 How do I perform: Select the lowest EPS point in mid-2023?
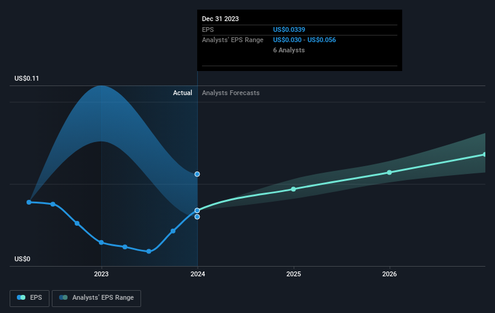(149, 251)
